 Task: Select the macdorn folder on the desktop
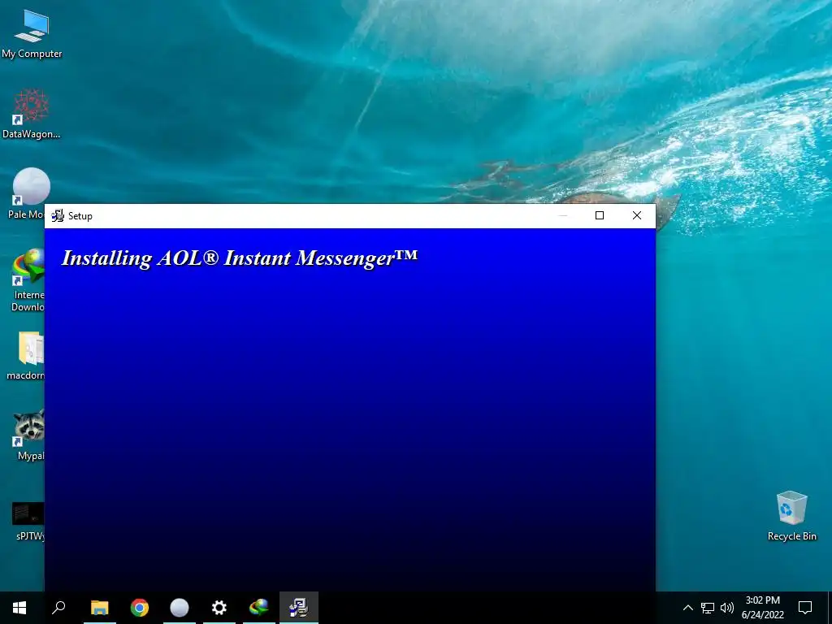[27, 356]
